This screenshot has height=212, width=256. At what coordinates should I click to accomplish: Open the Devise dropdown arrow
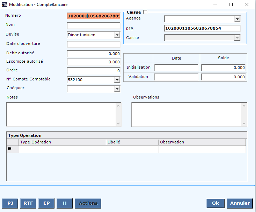pos(117,35)
